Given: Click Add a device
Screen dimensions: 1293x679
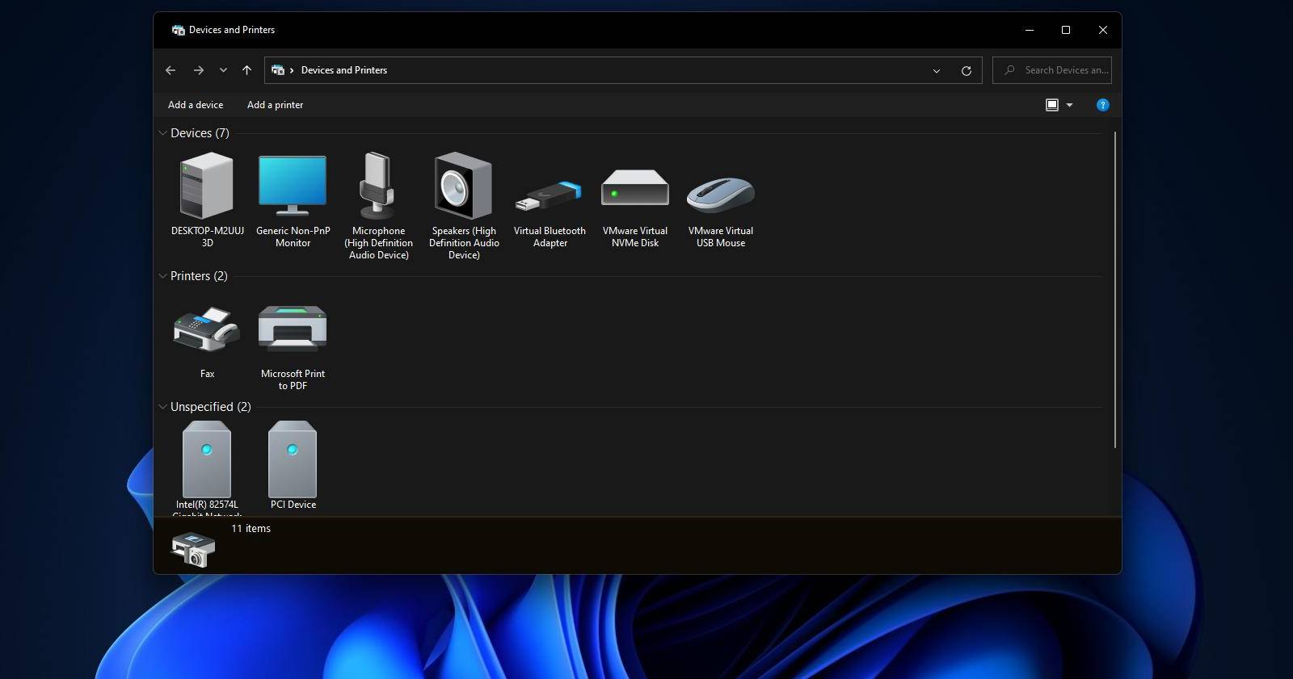Looking at the screenshot, I should (x=196, y=105).
